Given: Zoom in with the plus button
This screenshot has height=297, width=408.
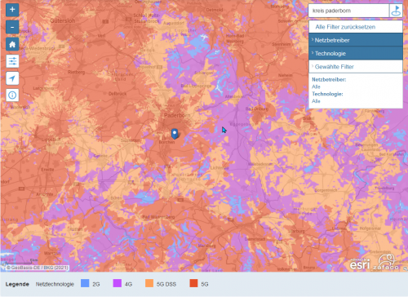Looking at the screenshot, I should pos(12,10).
